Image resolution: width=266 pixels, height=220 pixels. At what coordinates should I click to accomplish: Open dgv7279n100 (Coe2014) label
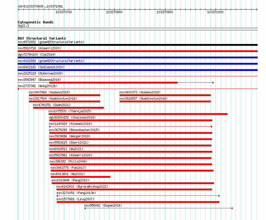point(37,54)
